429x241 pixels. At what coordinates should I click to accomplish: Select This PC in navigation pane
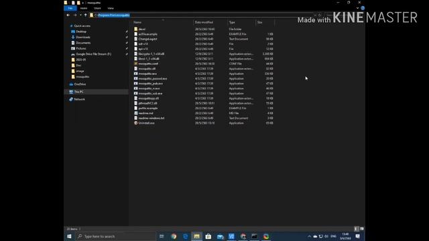click(x=79, y=92)
